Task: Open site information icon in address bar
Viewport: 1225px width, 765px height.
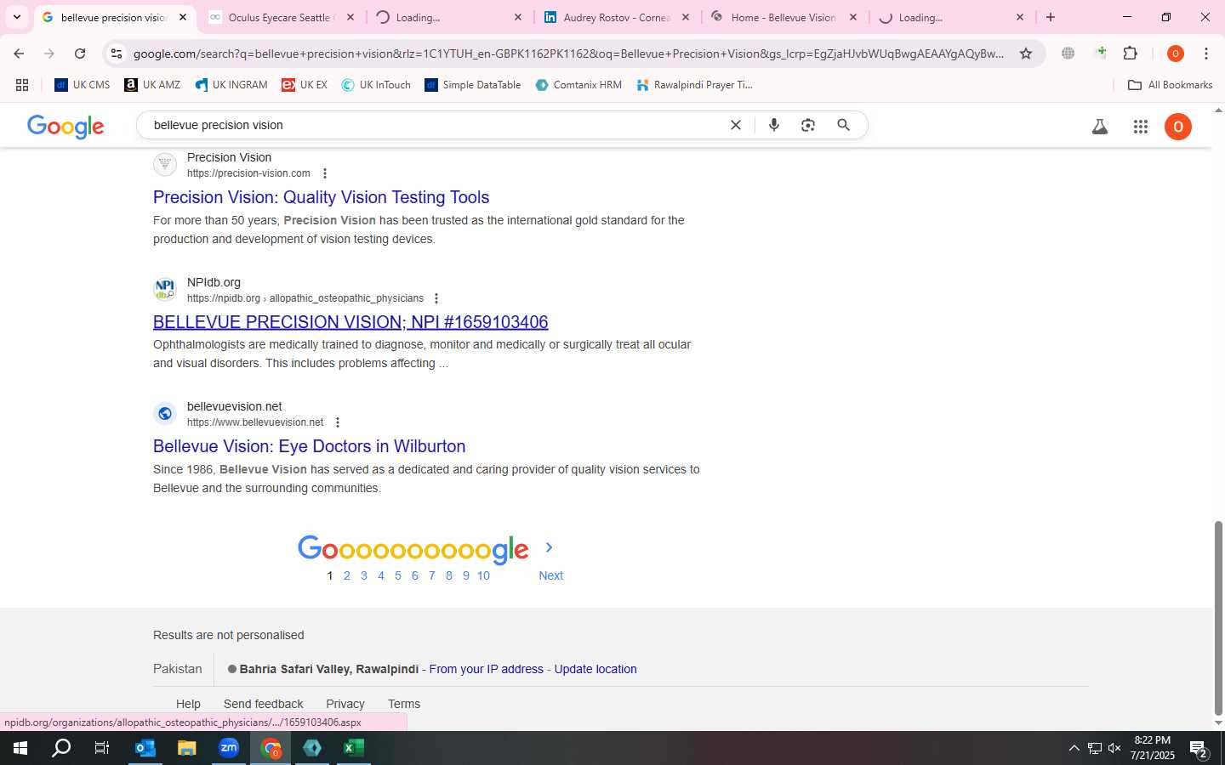Action: coord(117,54)
